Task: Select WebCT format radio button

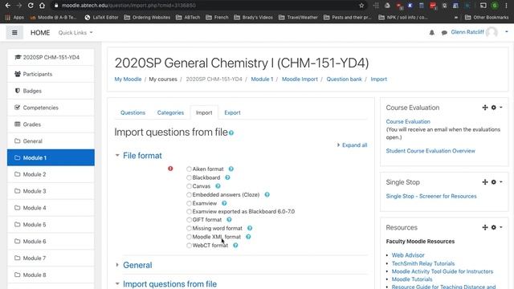Action: tap(189, 245)
